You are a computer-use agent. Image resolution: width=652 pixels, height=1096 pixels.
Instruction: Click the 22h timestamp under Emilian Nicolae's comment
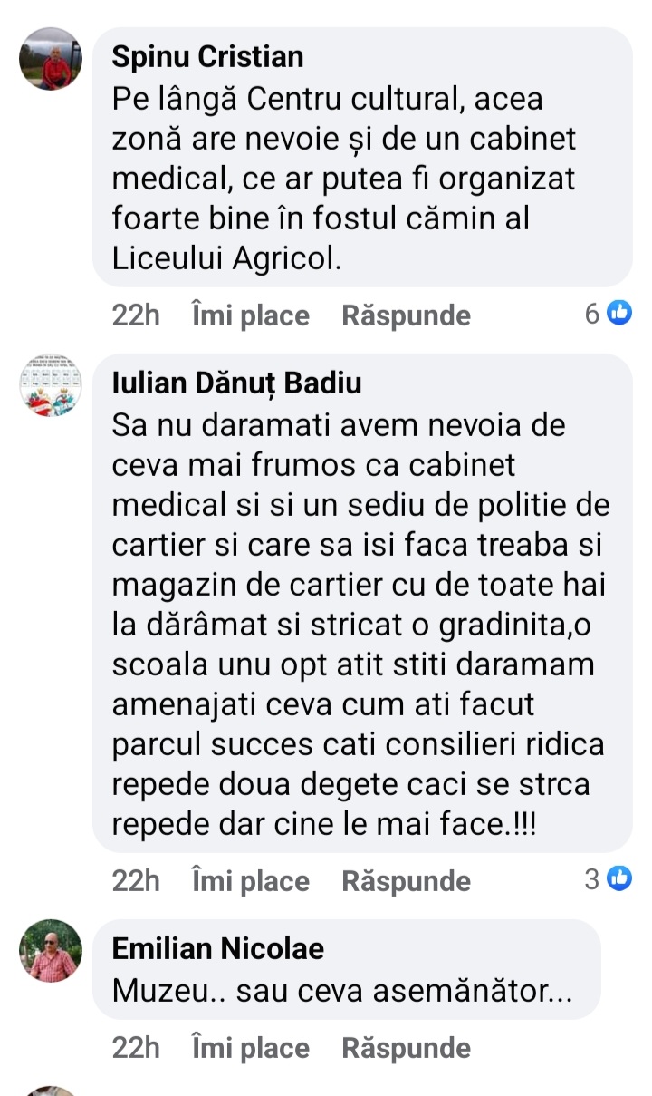[136, 1048]
